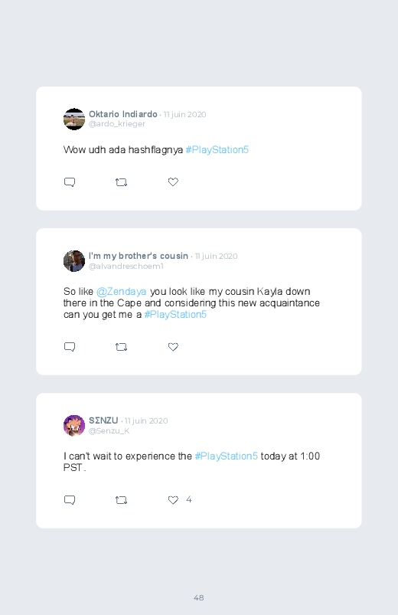
Task: Open the @Zendaya mention link
Action: click(x=121, y=292)
